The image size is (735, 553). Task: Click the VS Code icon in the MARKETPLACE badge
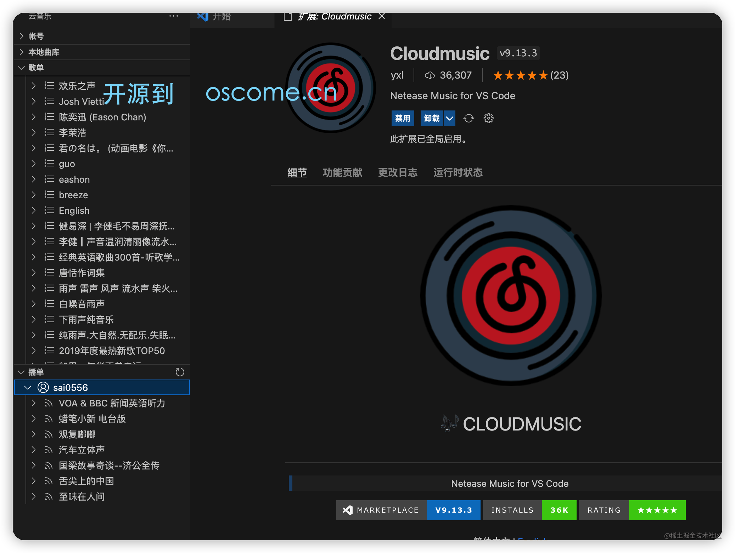coord(347,510)
